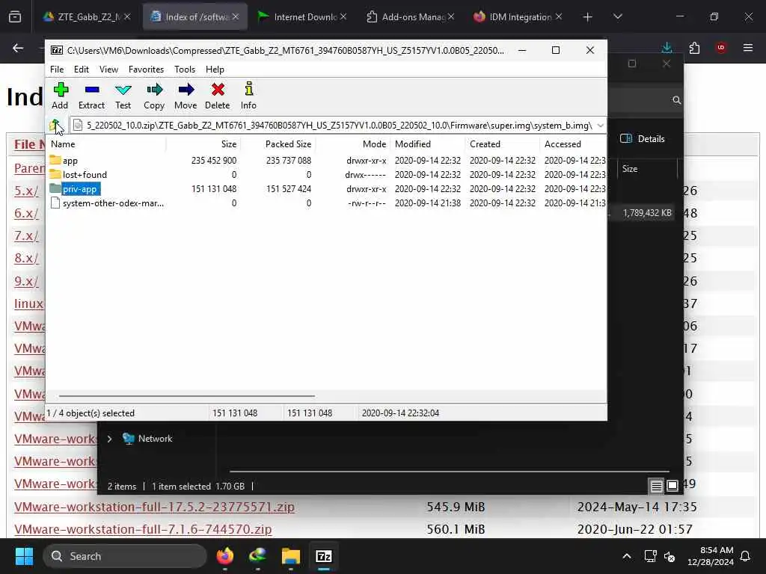Click the 7-Zip address path field

(x=337, y=126)
